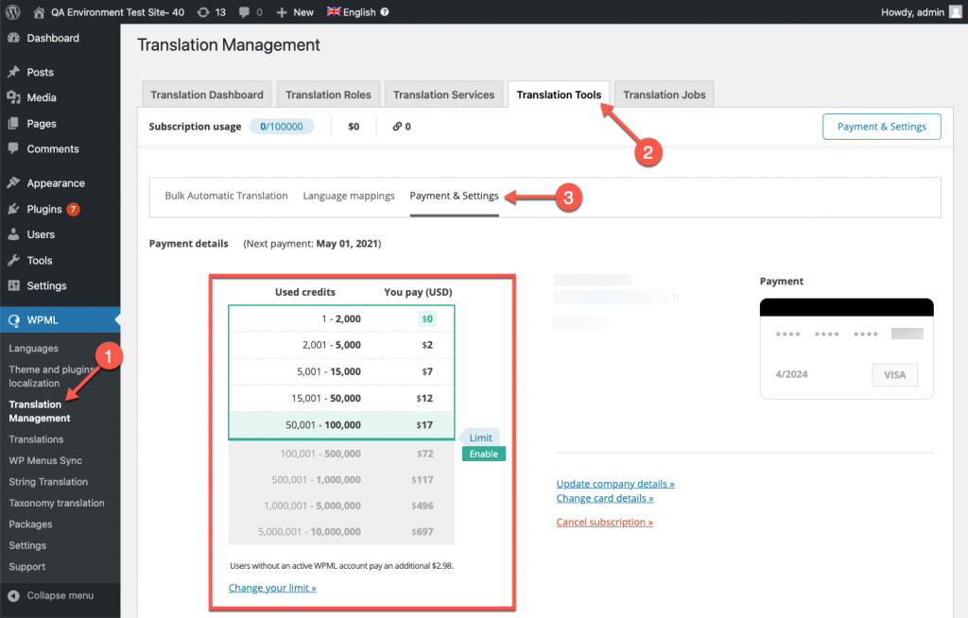
Task: Open English language menu in admin bar
Action: 358,11
